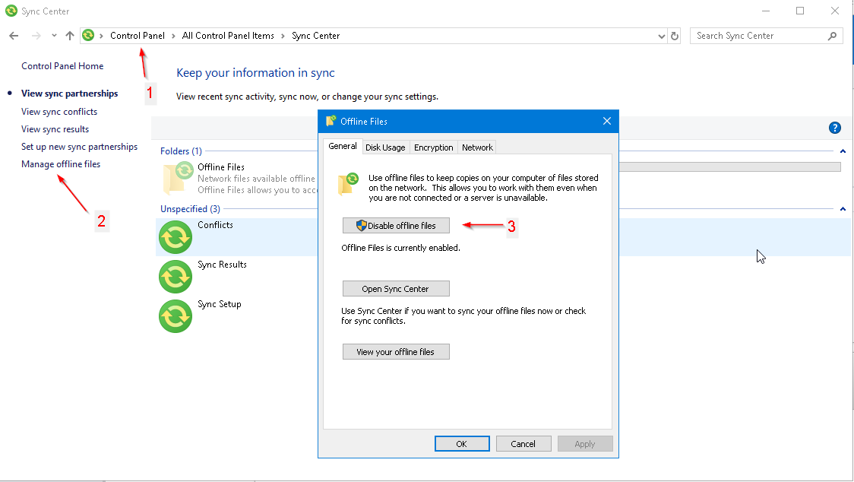
Task: Select the Sync Results sync icon
Action: 176,276
